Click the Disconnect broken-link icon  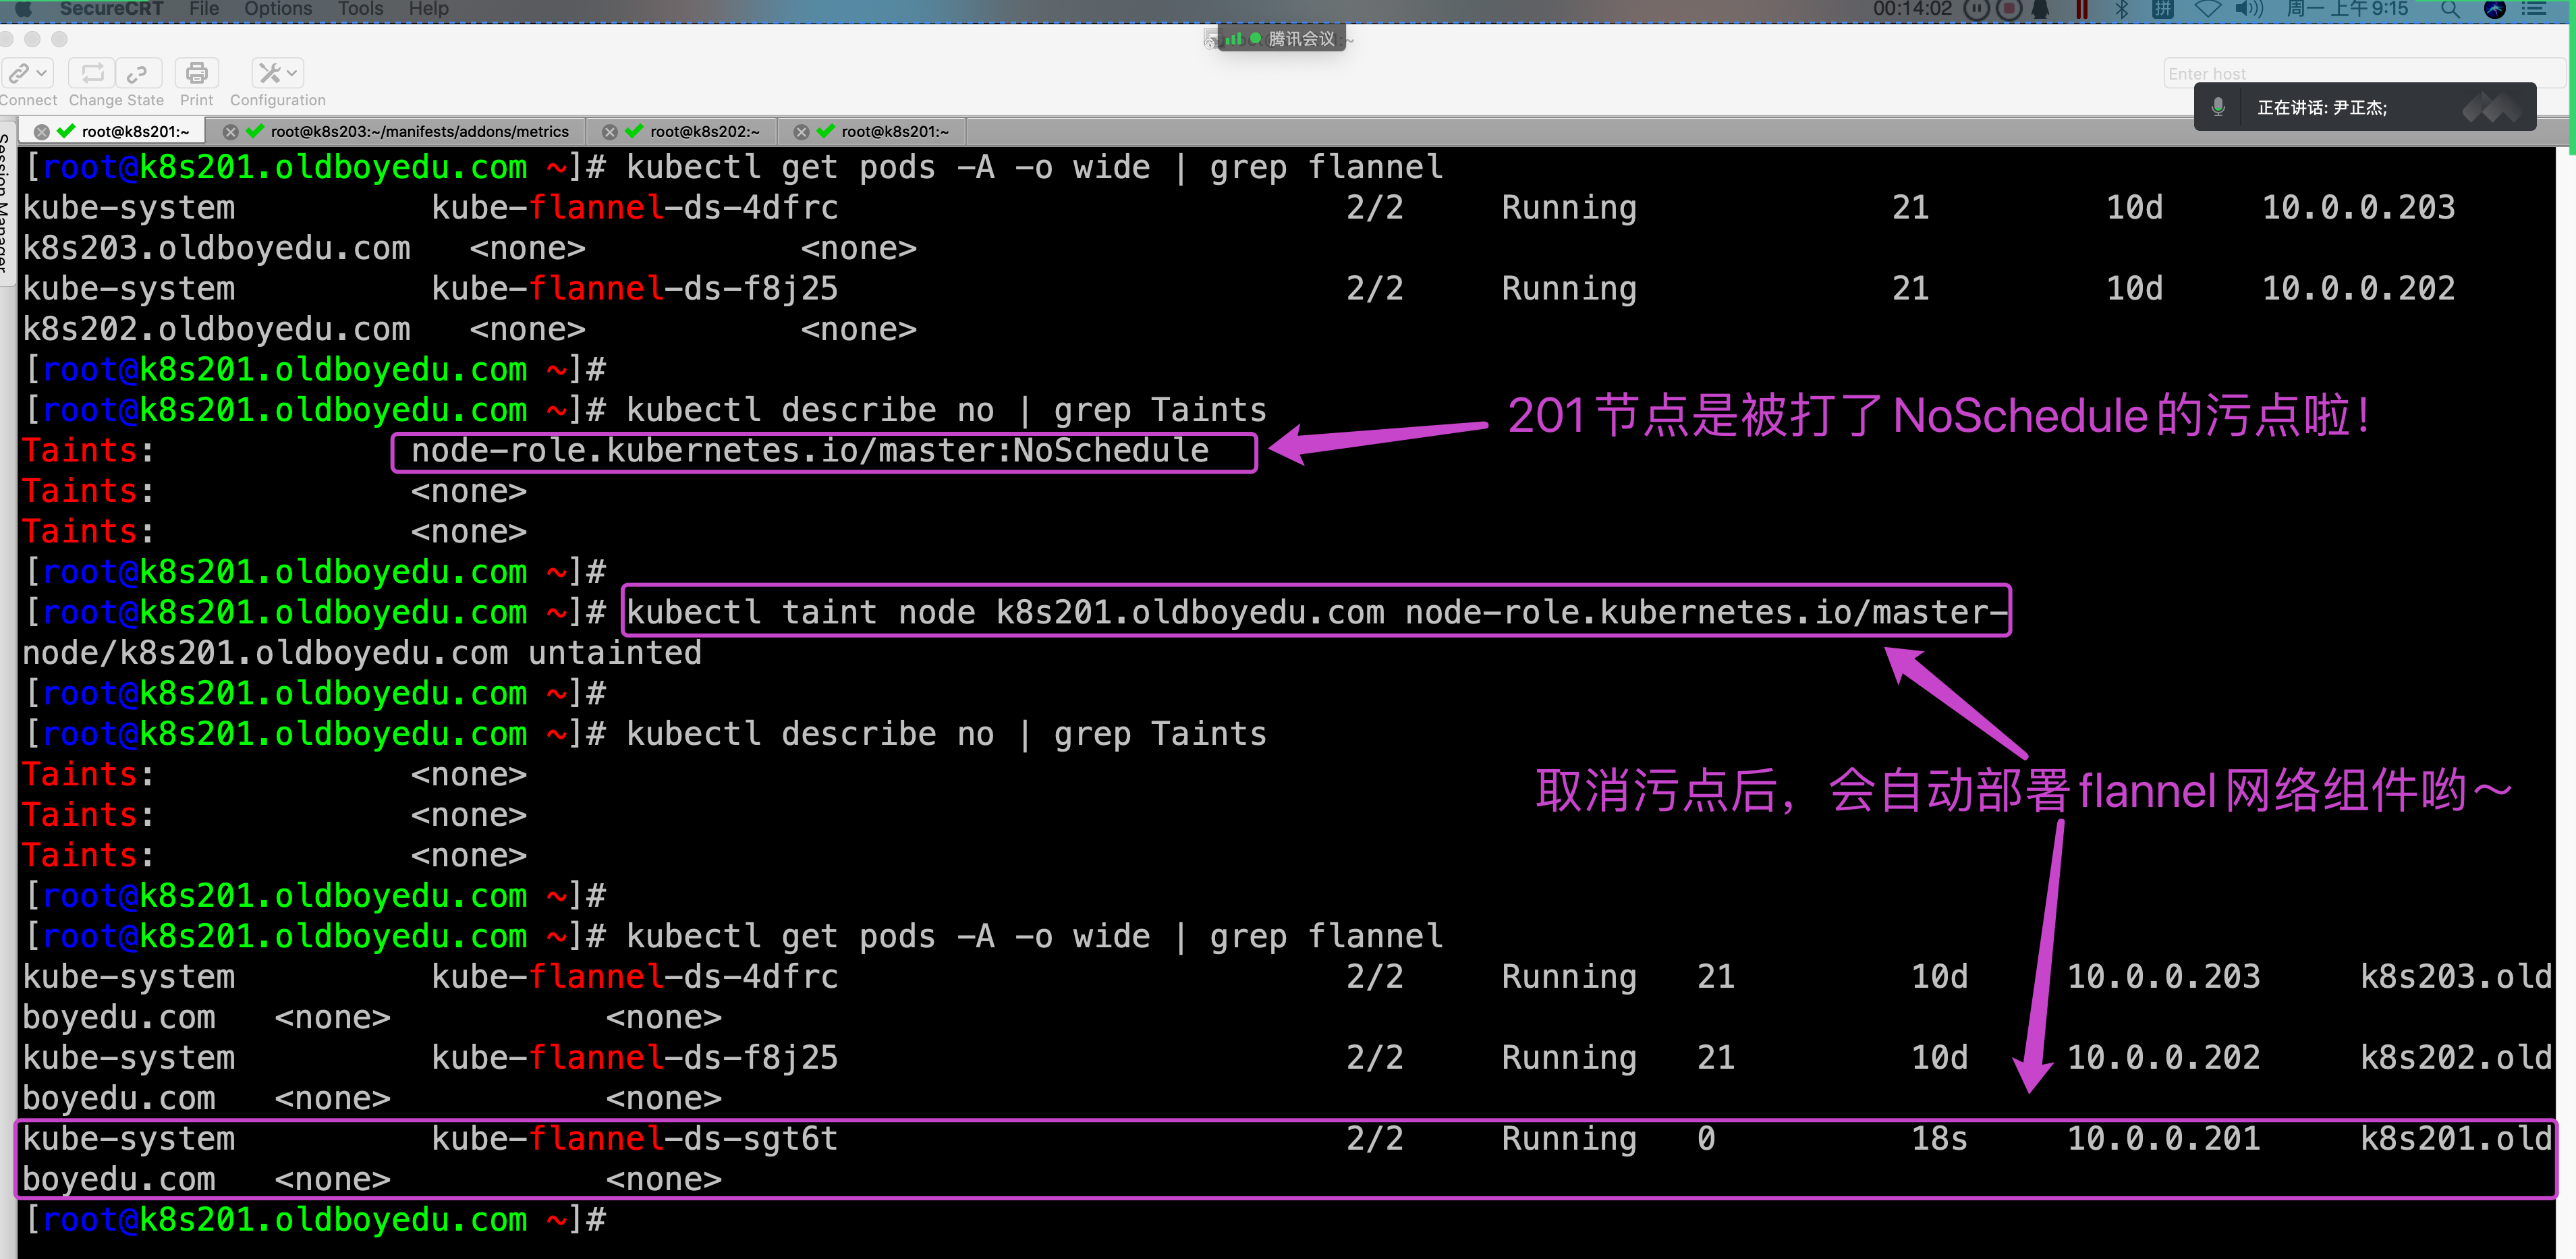(137, 73)
